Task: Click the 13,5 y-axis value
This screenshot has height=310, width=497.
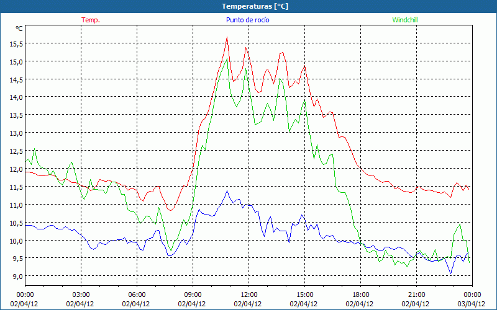Action: [x=16, y=115]
